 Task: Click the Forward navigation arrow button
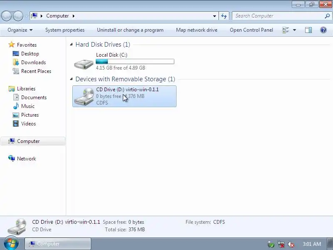click(18, 16)
